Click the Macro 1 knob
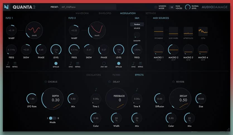233x135 pixels. coord(159,50)
